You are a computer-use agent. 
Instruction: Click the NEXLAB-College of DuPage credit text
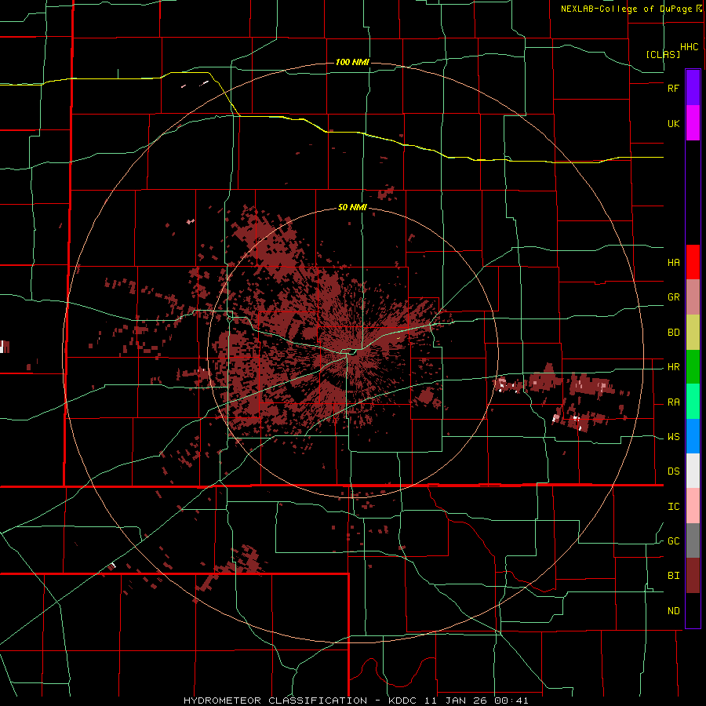(626, 9)
